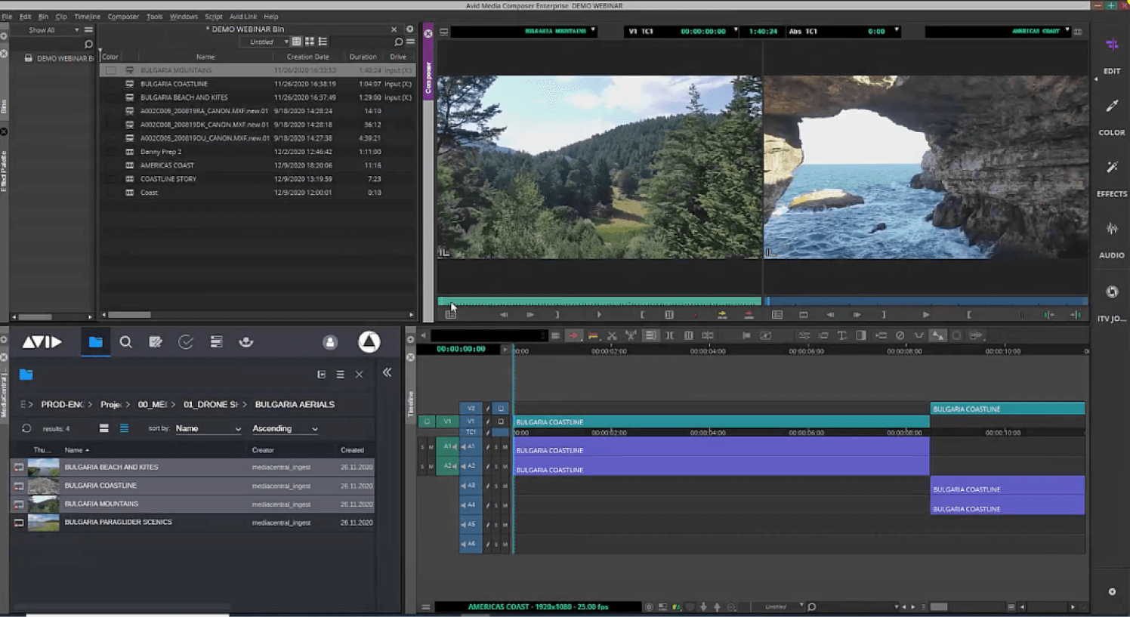This screenshot has width=1130, height=617.
Task: Toggle V1 source track selector
Action: 447,421
